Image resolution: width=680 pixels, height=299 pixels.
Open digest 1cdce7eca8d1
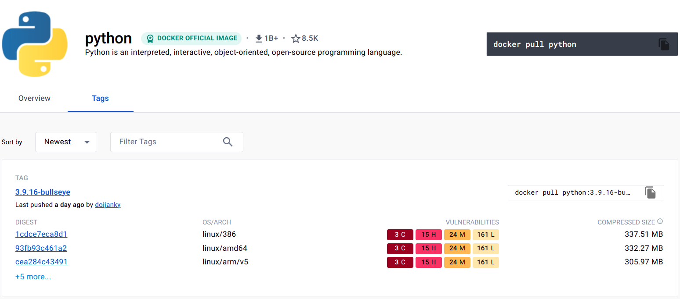(x=41, y=234)
